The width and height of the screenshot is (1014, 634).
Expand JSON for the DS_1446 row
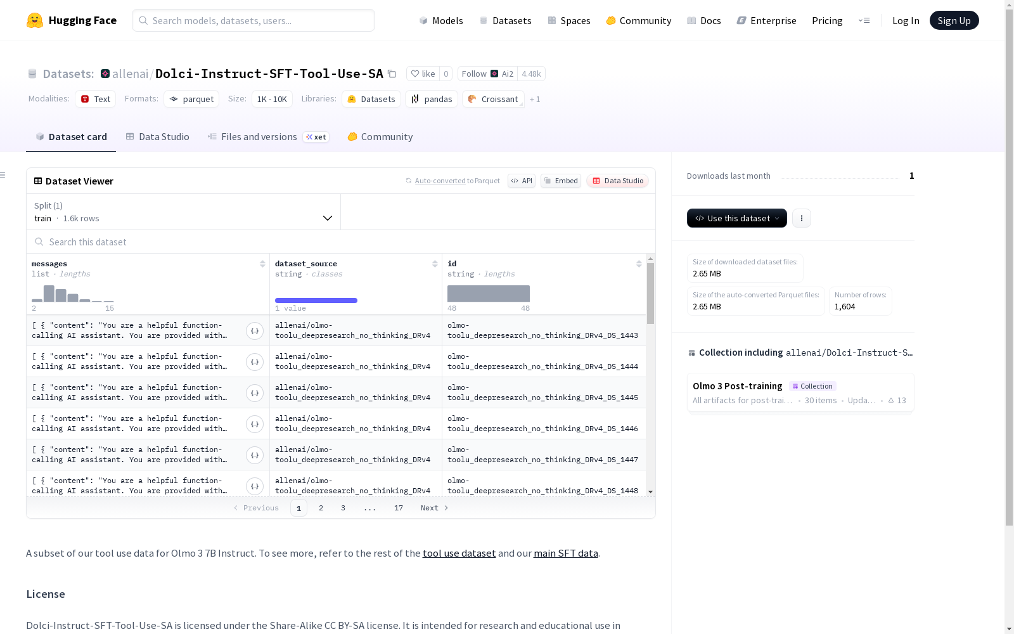coord(255,424)
